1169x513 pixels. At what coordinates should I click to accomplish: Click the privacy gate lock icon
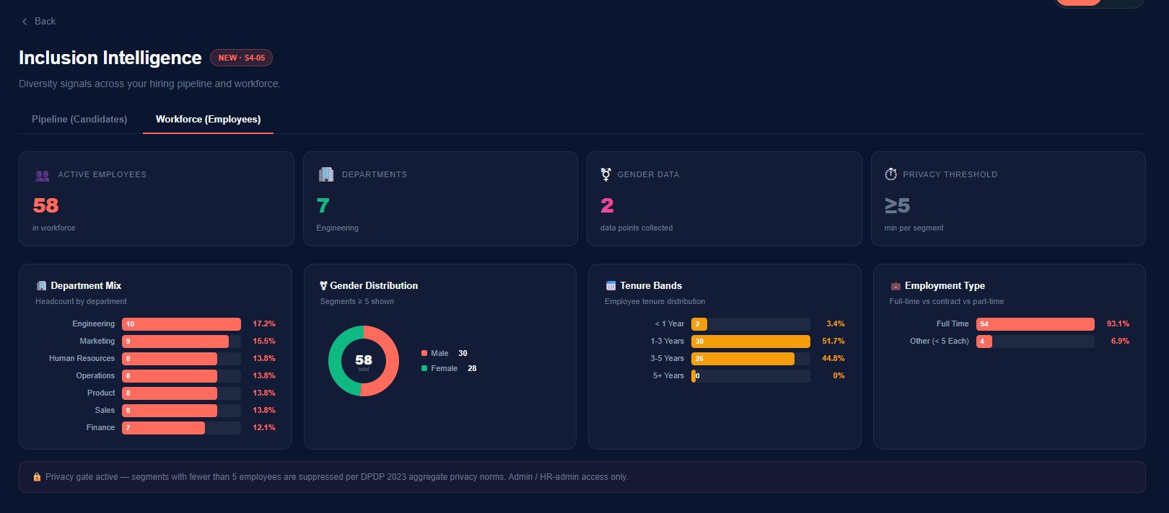[37, 477]
